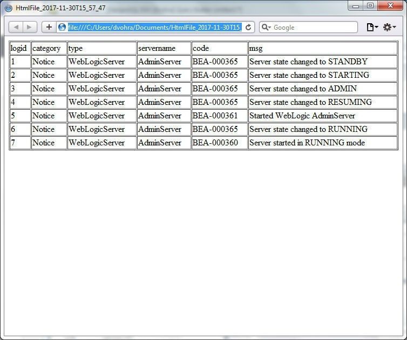The width and height of the screenshot is (407, 340).
Task: Open the Google search magnifier dropdown
Action: (x=266, y=27)
